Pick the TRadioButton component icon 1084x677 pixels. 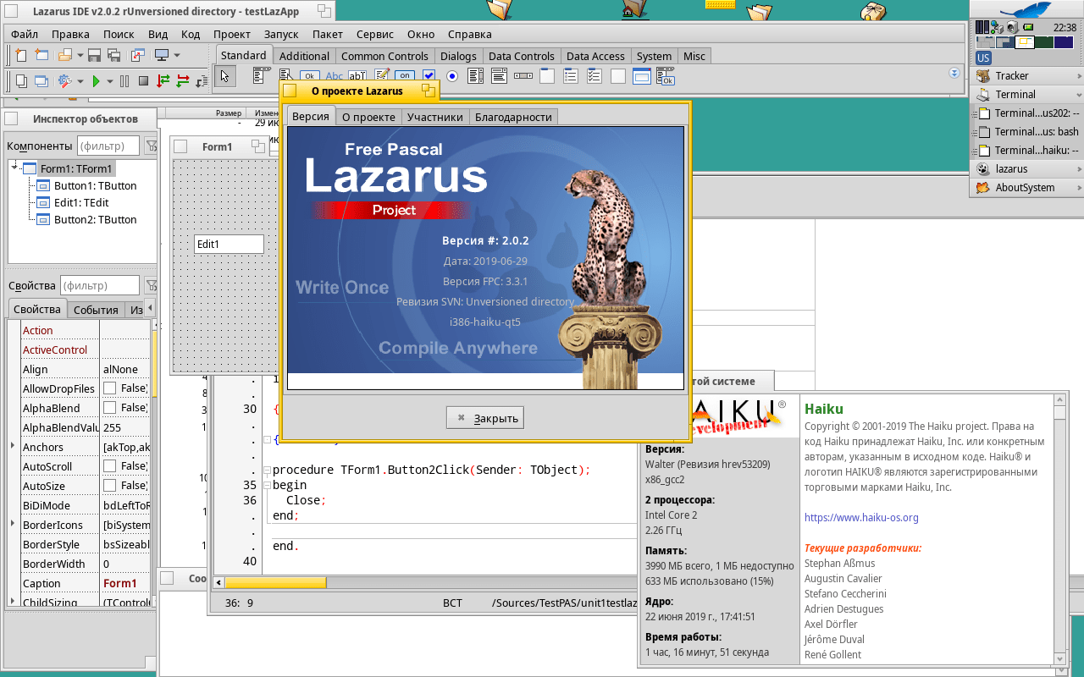point(452,76)
